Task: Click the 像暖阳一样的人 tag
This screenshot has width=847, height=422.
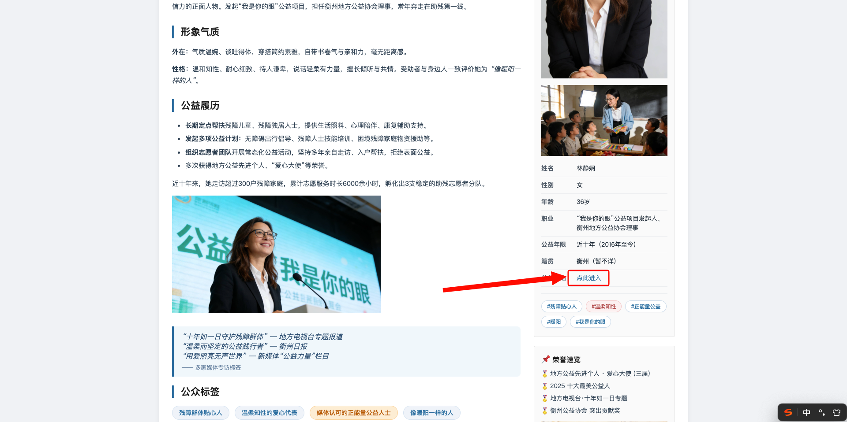Action: [431, 413]
